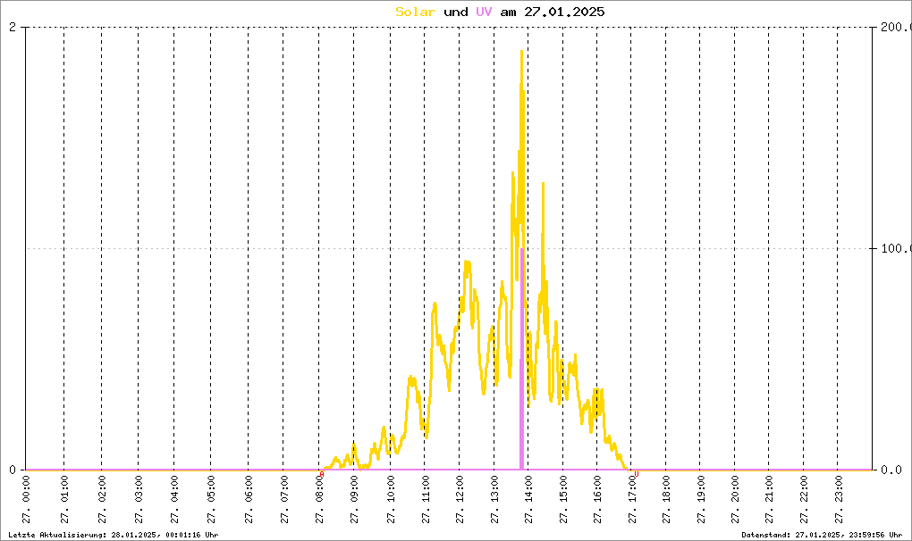Click the pink 'UV' title word
This screenshot has height=541, width=912.
(x=484, y=12)
